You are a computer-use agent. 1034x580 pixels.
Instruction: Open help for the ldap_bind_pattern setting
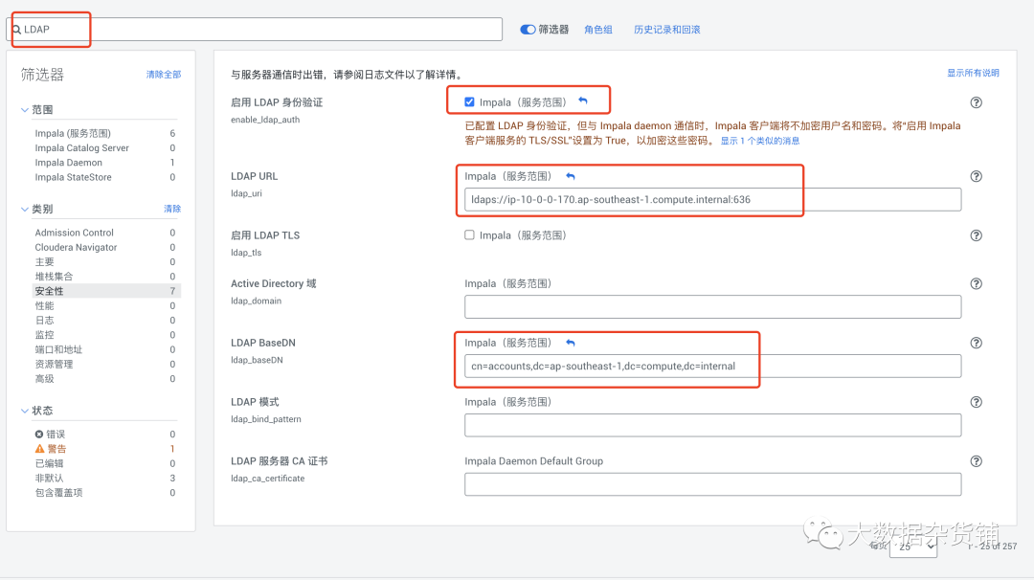(x=976, y=402)
